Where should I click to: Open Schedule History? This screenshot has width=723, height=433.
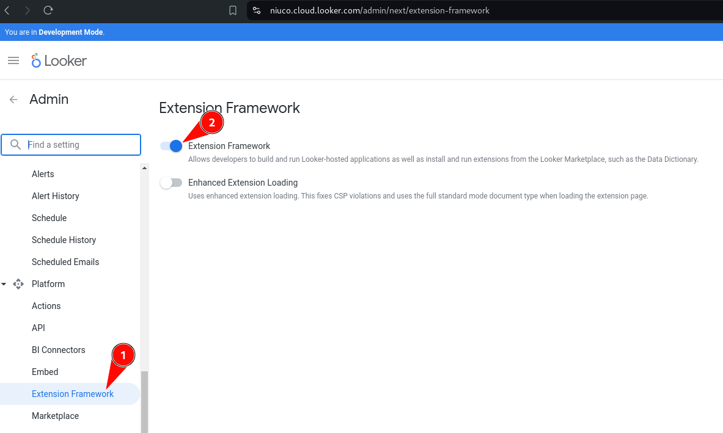(x=64, y=240)
